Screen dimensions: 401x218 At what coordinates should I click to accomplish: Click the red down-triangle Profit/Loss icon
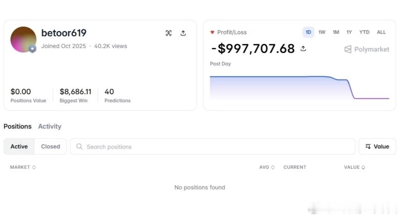(212, 32)
